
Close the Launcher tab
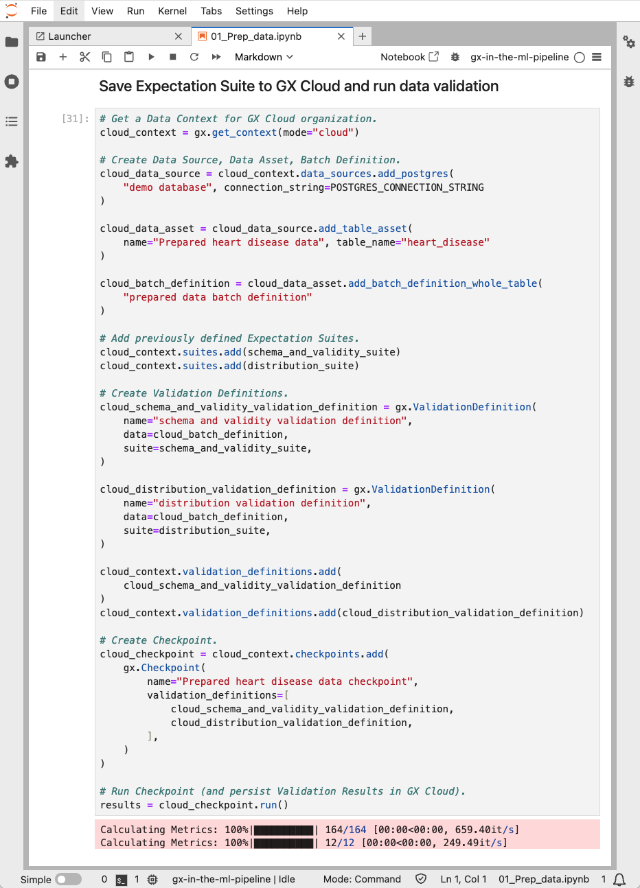[x=179, y=36]
